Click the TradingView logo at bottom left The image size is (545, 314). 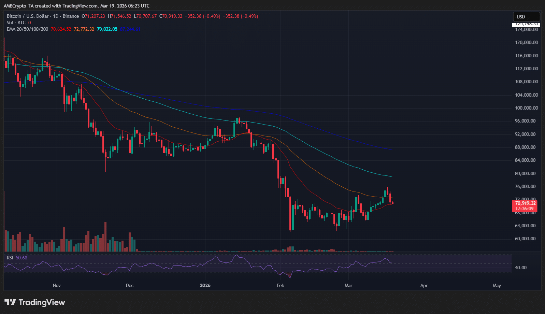(34, 302)
